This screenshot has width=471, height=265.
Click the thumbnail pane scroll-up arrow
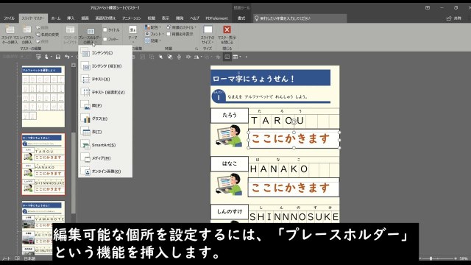74,66
